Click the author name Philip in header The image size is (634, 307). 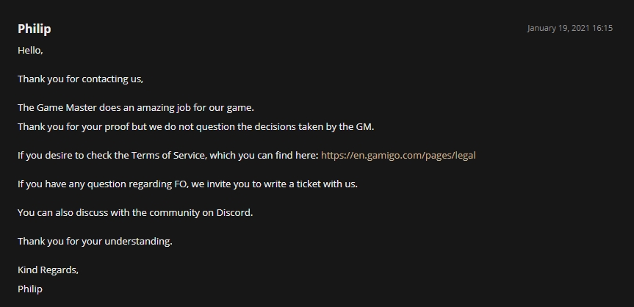pos(34,29)
